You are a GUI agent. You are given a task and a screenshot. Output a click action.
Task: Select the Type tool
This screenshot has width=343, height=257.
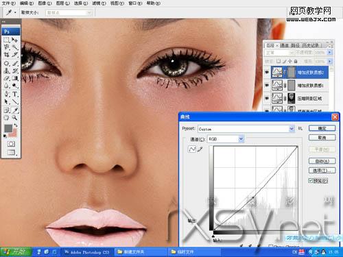pyautogui.click(x=15, y=94)
